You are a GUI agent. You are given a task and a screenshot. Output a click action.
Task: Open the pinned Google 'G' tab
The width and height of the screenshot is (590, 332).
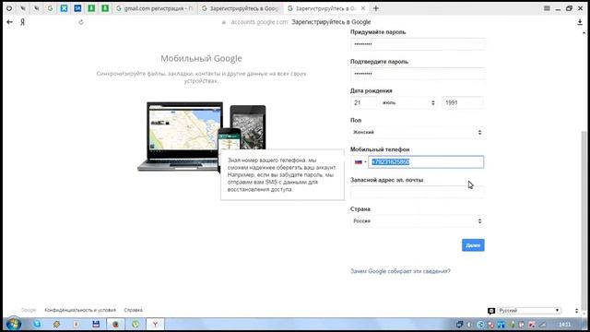(50, 8)
